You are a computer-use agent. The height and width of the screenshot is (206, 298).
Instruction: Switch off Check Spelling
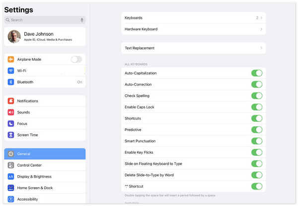[x=257, y=96]
